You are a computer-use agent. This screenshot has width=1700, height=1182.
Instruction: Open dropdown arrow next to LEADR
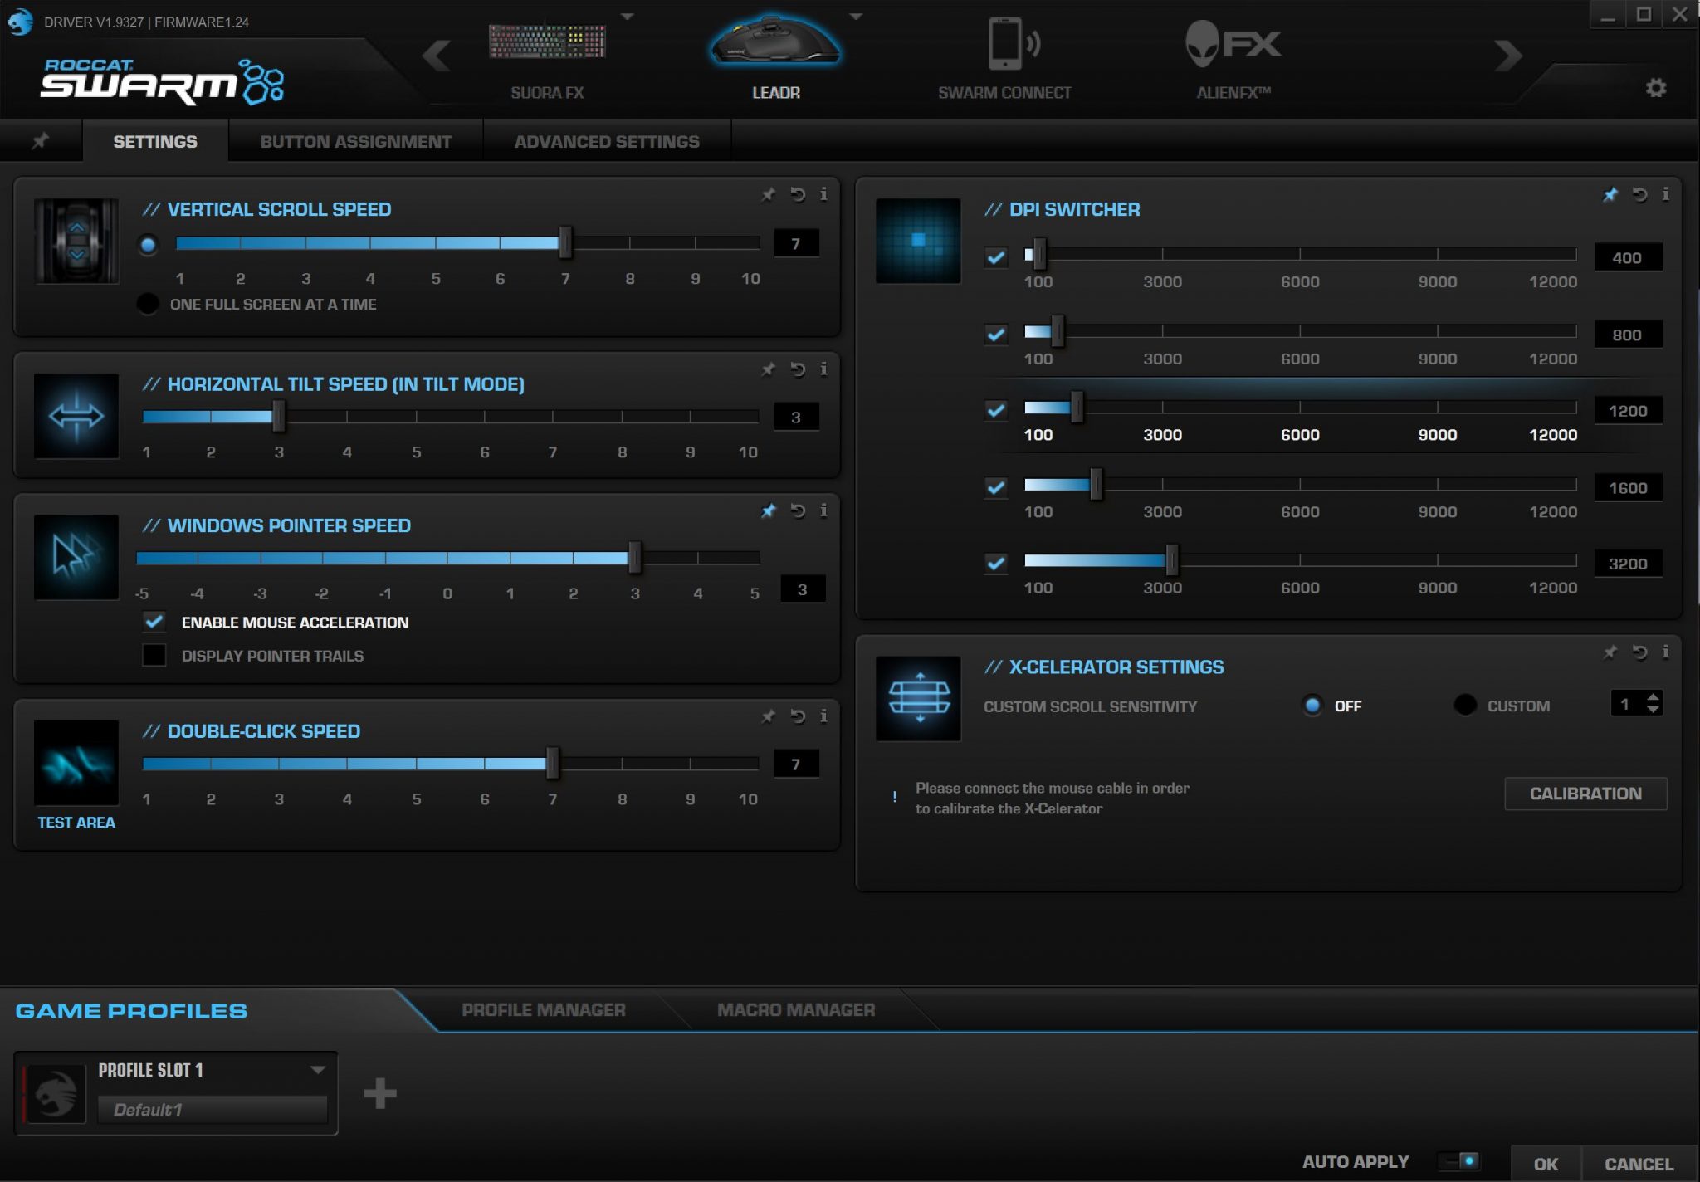click(857, 16)
